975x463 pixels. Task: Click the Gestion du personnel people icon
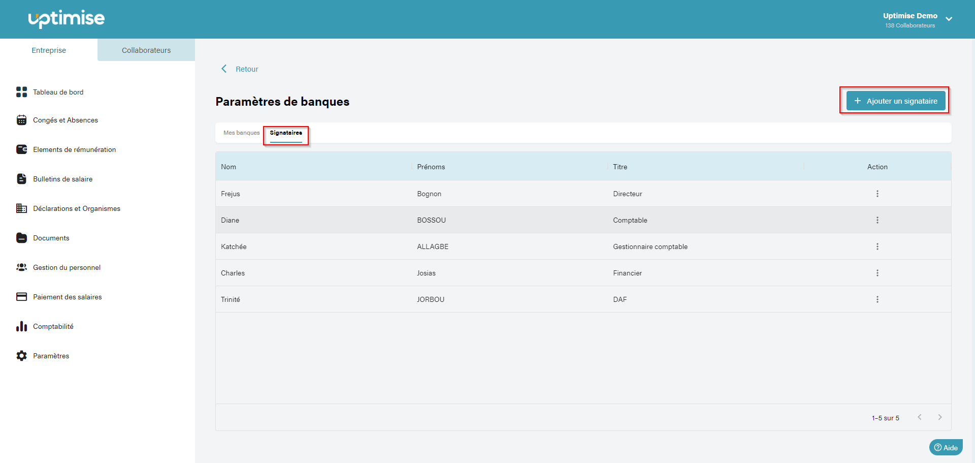(x=21, y=267)
